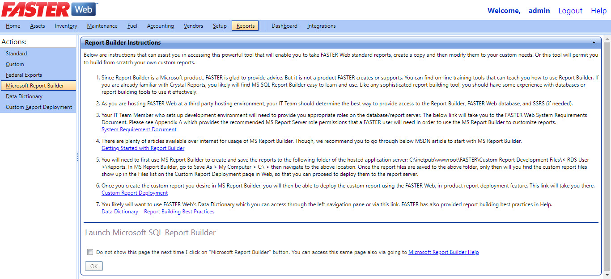Open the Accounting menu

(161, 26)
